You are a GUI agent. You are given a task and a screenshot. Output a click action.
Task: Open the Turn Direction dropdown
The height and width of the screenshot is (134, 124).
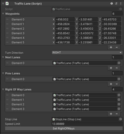[x=87, y=53]
